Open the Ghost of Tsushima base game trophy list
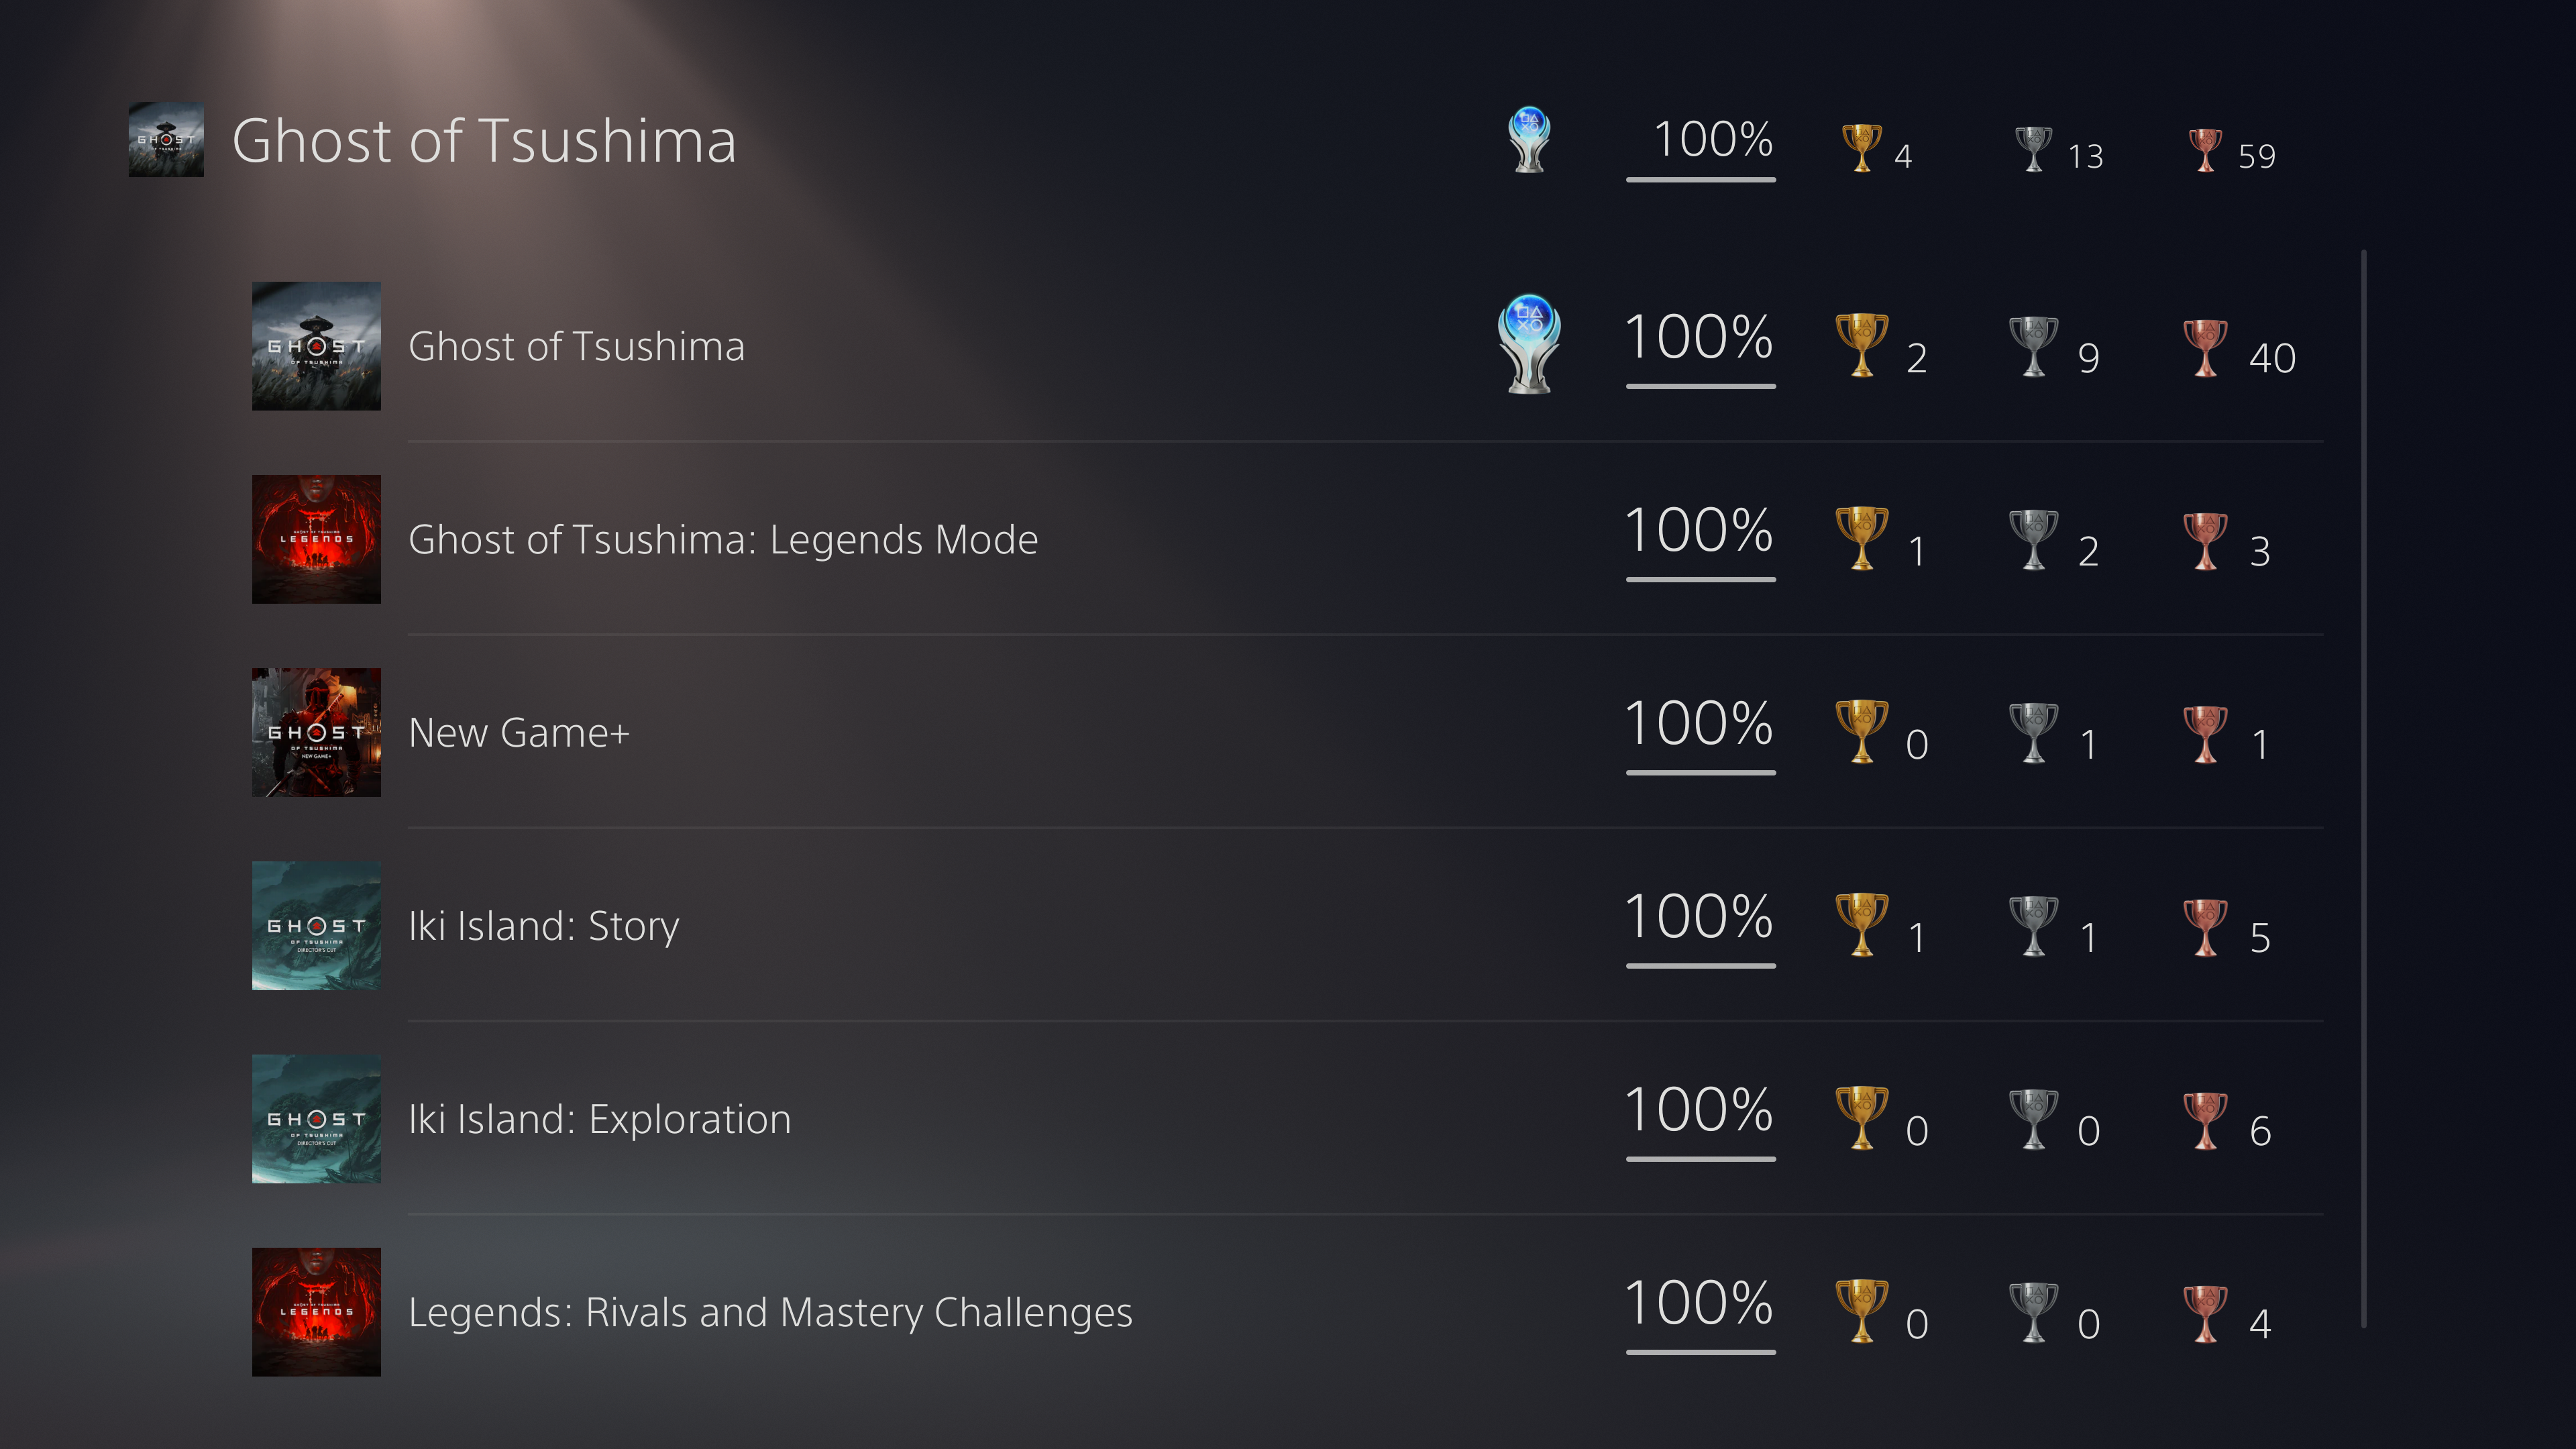Screen dimensions: 2576x1449 (x=576, y=346)
